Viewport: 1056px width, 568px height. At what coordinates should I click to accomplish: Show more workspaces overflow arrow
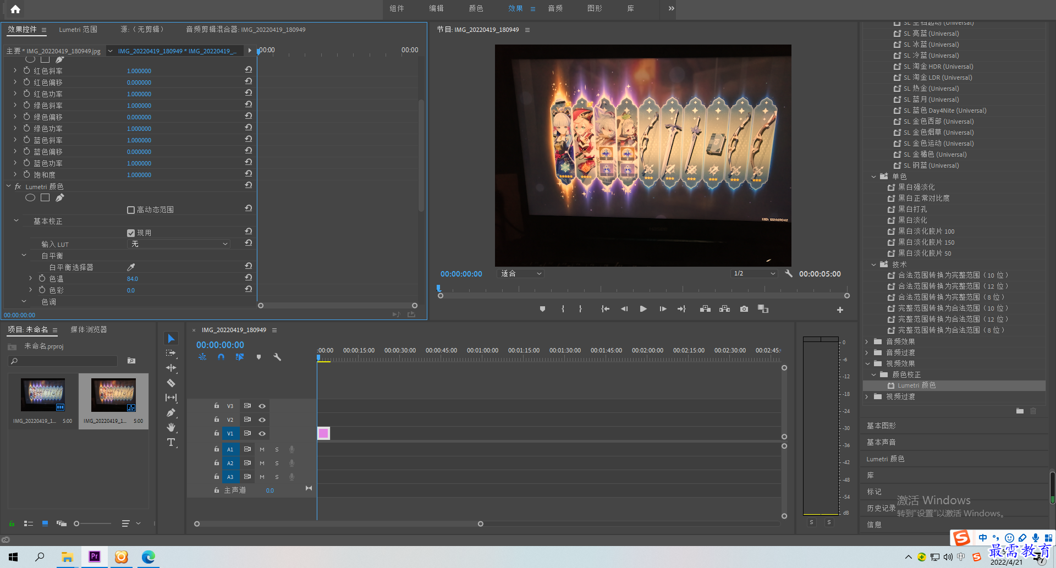tap(671, 8)
